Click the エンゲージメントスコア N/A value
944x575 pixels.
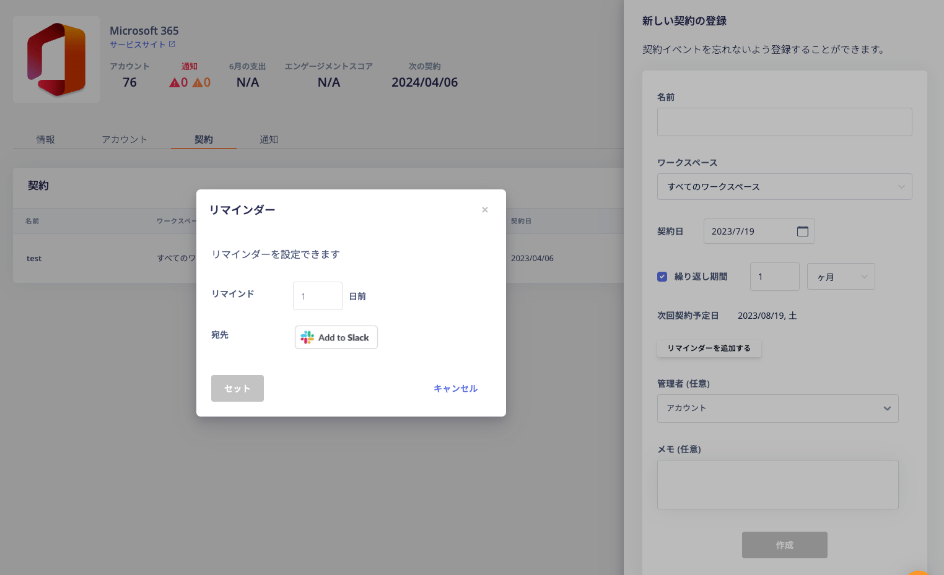328,82
